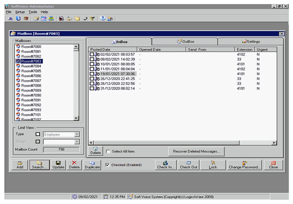The image size is (293, 204).
Task: Click the Update floppy disk button
Action: (x=58, y=165)
